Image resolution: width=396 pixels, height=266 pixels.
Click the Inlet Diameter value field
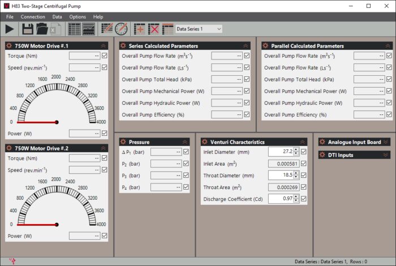coord(281,152)
